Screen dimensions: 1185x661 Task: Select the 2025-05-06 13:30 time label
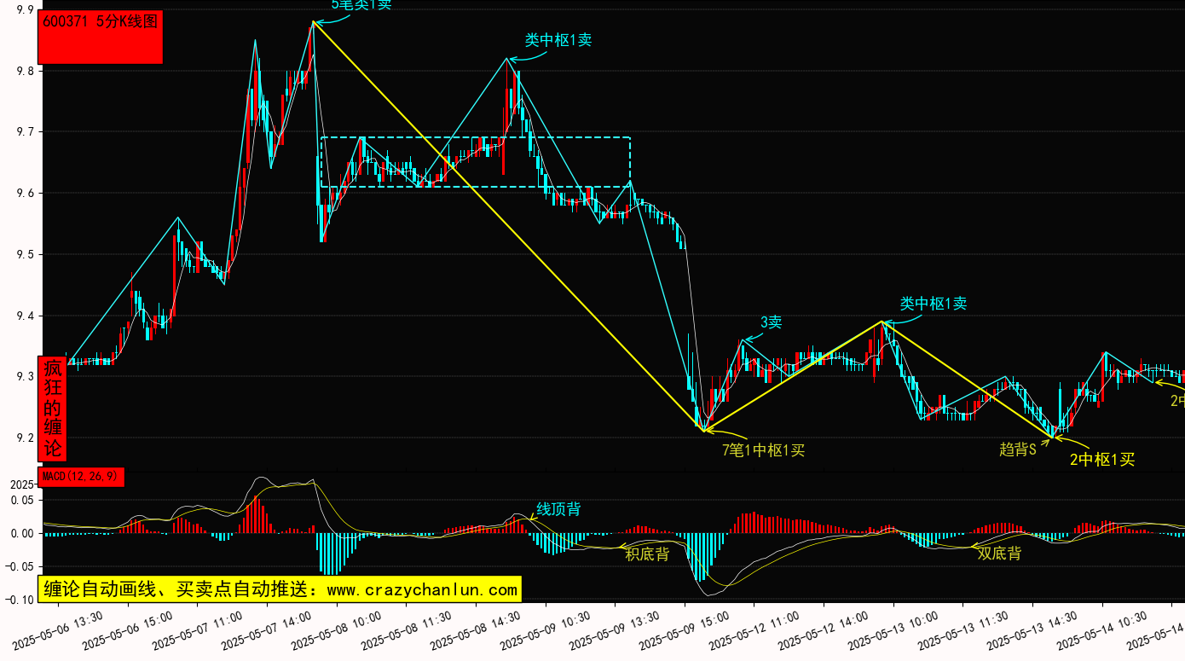59,629
